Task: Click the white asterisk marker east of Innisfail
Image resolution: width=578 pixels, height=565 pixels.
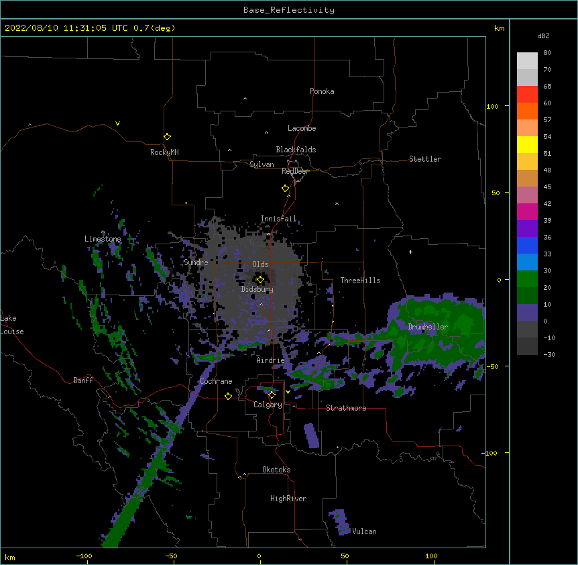Action: 337,203
